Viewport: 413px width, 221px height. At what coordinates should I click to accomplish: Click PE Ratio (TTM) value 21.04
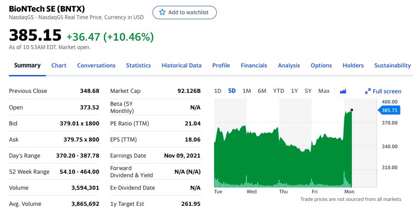(x=193, y=123)
